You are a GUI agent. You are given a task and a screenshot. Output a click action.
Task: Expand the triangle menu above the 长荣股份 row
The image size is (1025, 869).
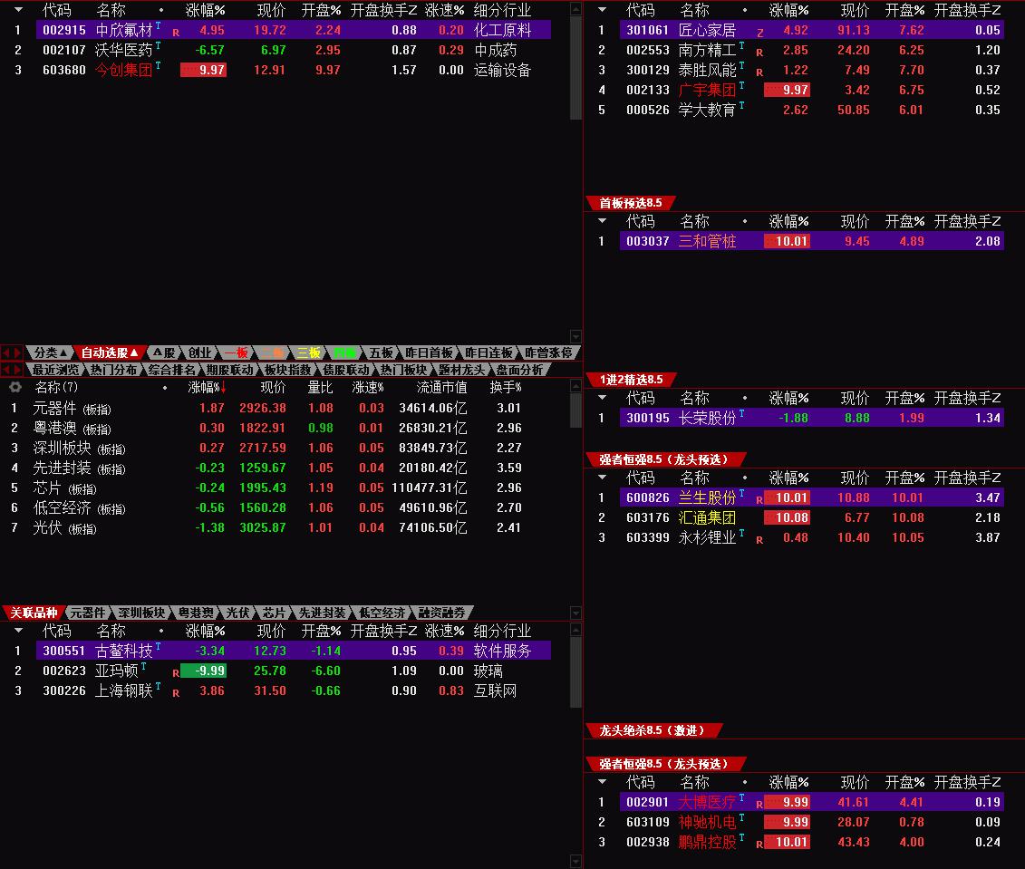[x=602, y=397]
